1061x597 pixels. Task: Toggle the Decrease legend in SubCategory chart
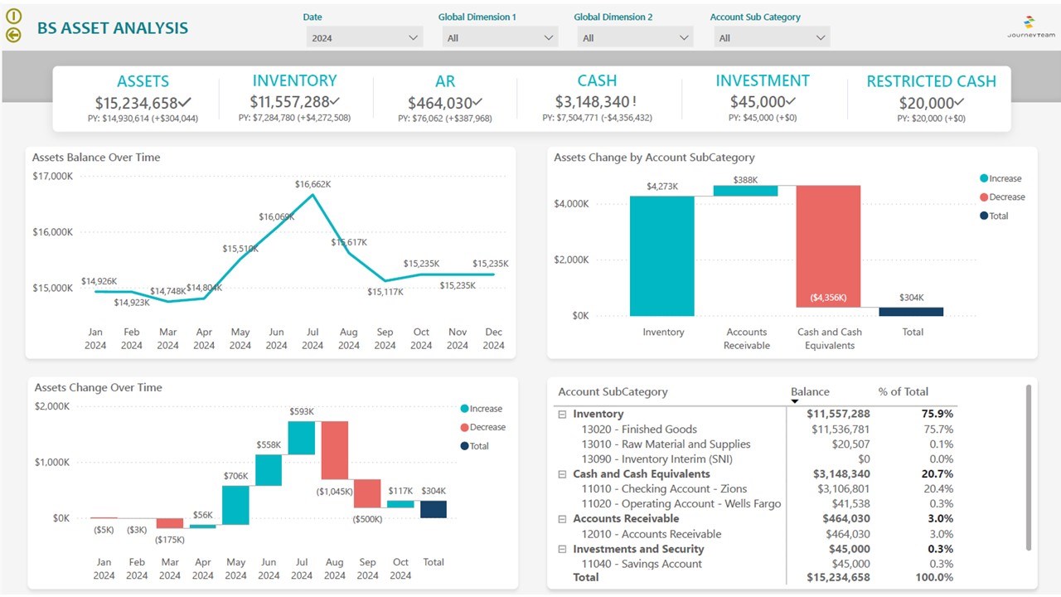(x=1004, y=198)
